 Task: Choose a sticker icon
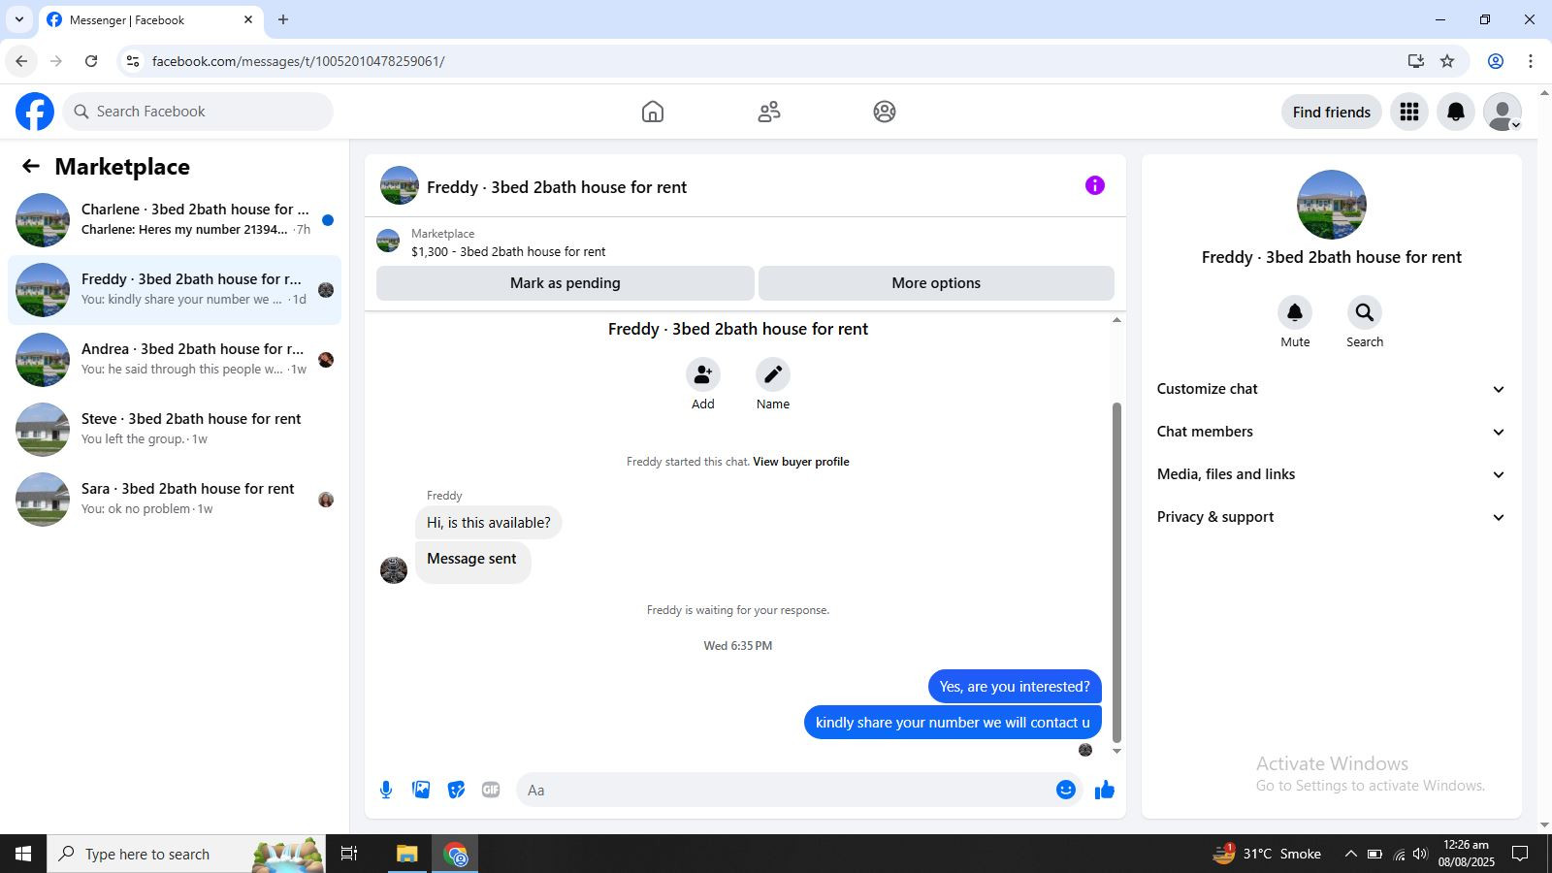click(456, 790)
